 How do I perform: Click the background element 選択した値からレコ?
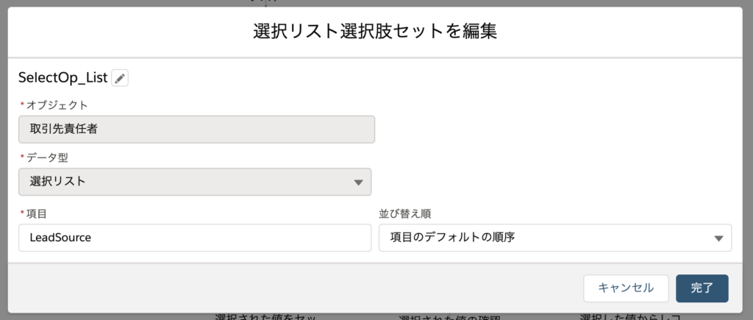630,317
